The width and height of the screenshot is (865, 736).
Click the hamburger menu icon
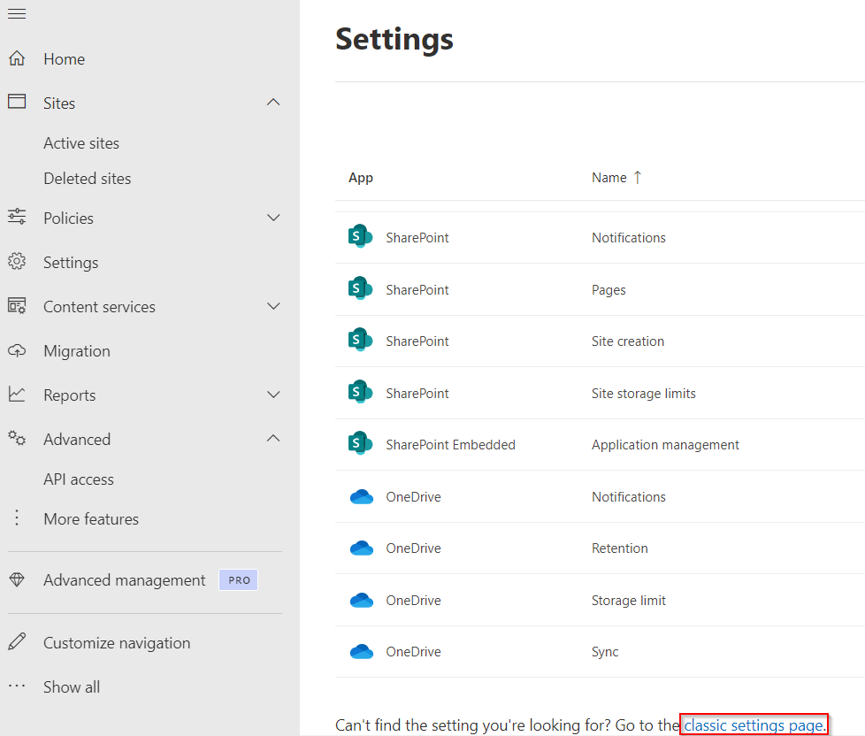point(16,13)
